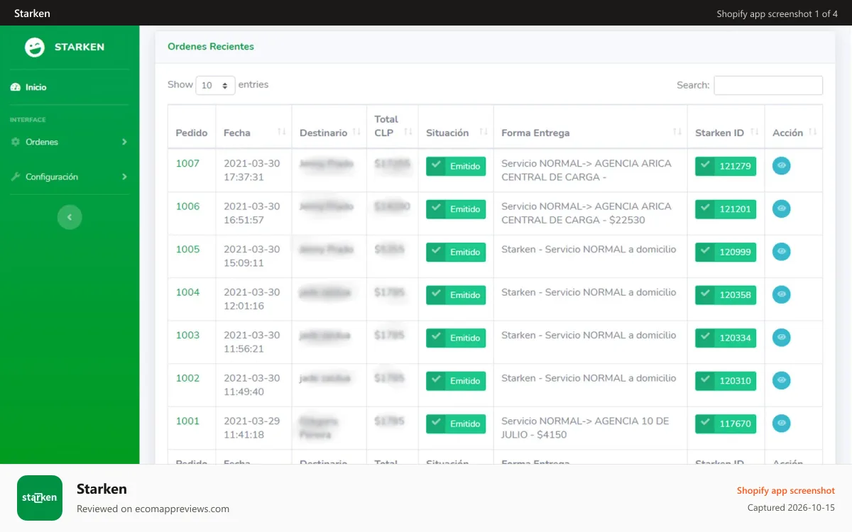Image resolution: width=852 pixels, height=532 pixels.
Task: Click the STARKEN brand title in sidebar
Action: tap(80, 47)
